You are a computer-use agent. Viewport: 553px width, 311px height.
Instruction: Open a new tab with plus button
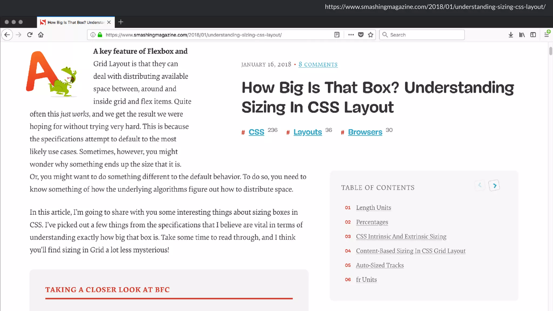click(x=121, y=22)
